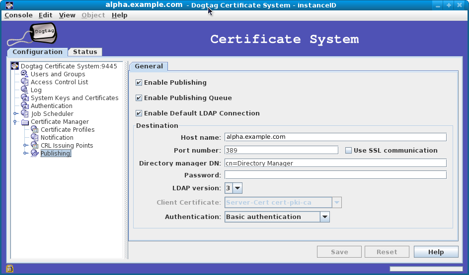469x275 pixels.
Task: Open the Authentication dropdown
Action: pyautogui.click(x=324, y=217)
